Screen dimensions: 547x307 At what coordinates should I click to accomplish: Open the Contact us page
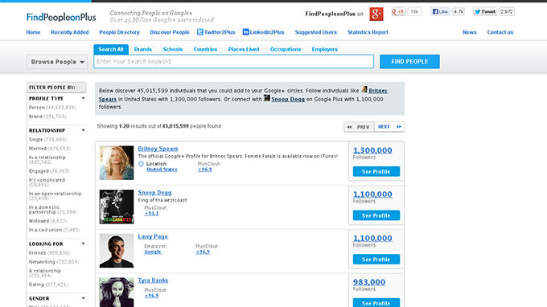pyautogui.click(x=500, y=32)
